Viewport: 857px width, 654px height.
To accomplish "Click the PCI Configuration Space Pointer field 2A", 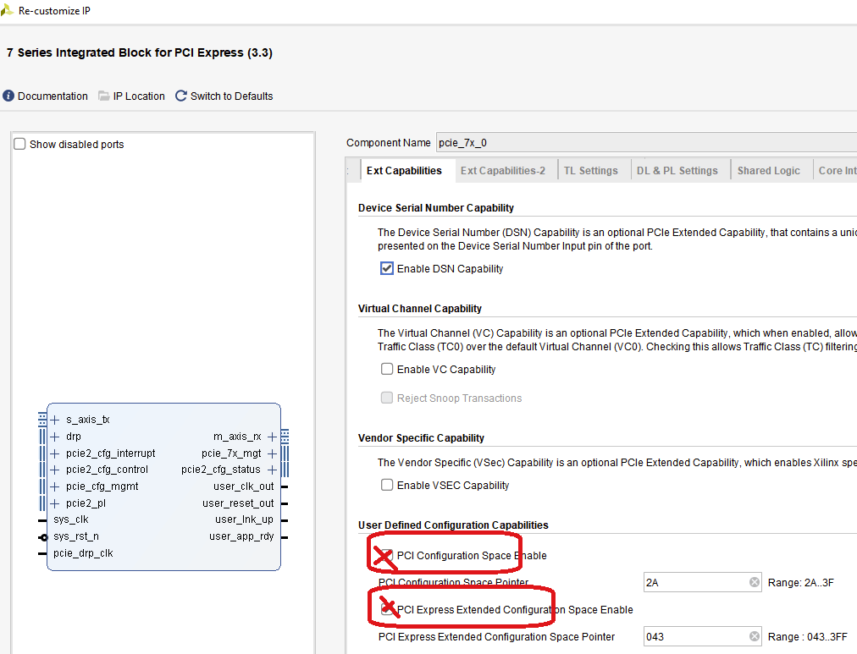I will point(703,582).
